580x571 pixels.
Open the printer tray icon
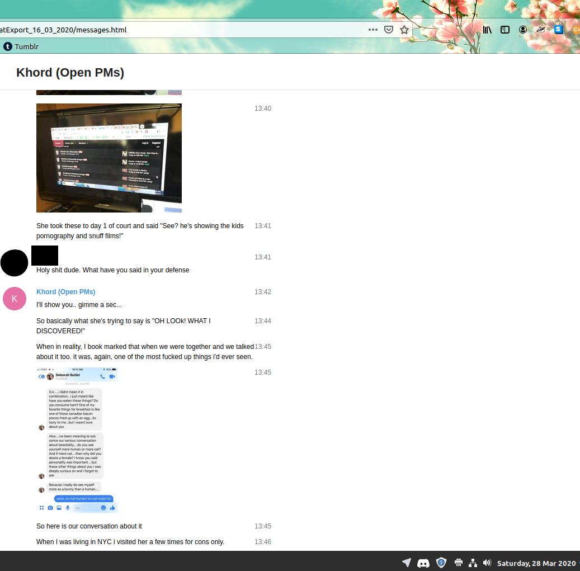[x=458, y=563]
